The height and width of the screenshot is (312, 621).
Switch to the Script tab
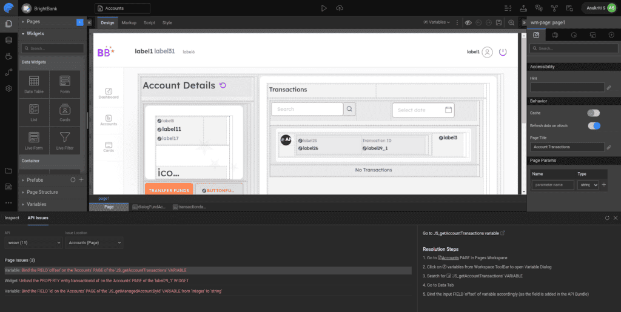click(x=149, y=23)
